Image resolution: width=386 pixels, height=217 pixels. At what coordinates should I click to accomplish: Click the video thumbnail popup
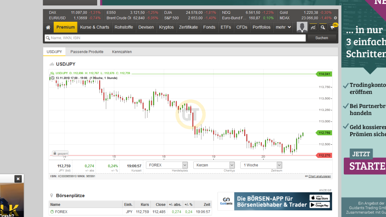pyautogui.click(x=12, y=199)
